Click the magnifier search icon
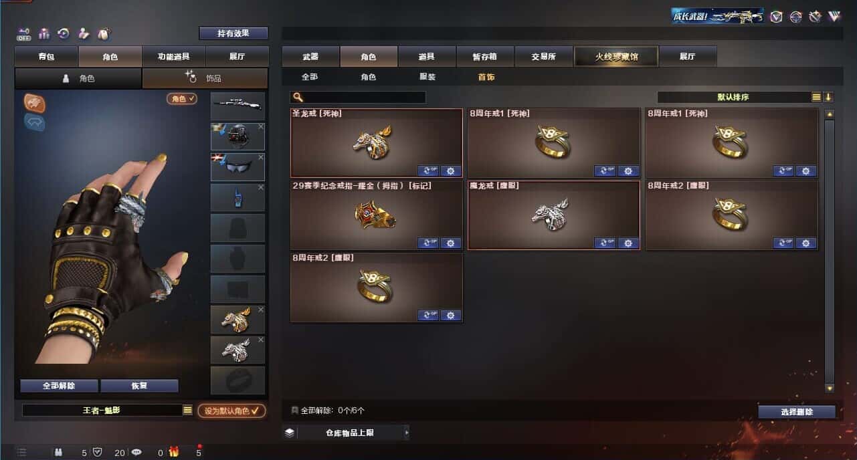This screenshot has height=460, width=857. pos(298,97)
